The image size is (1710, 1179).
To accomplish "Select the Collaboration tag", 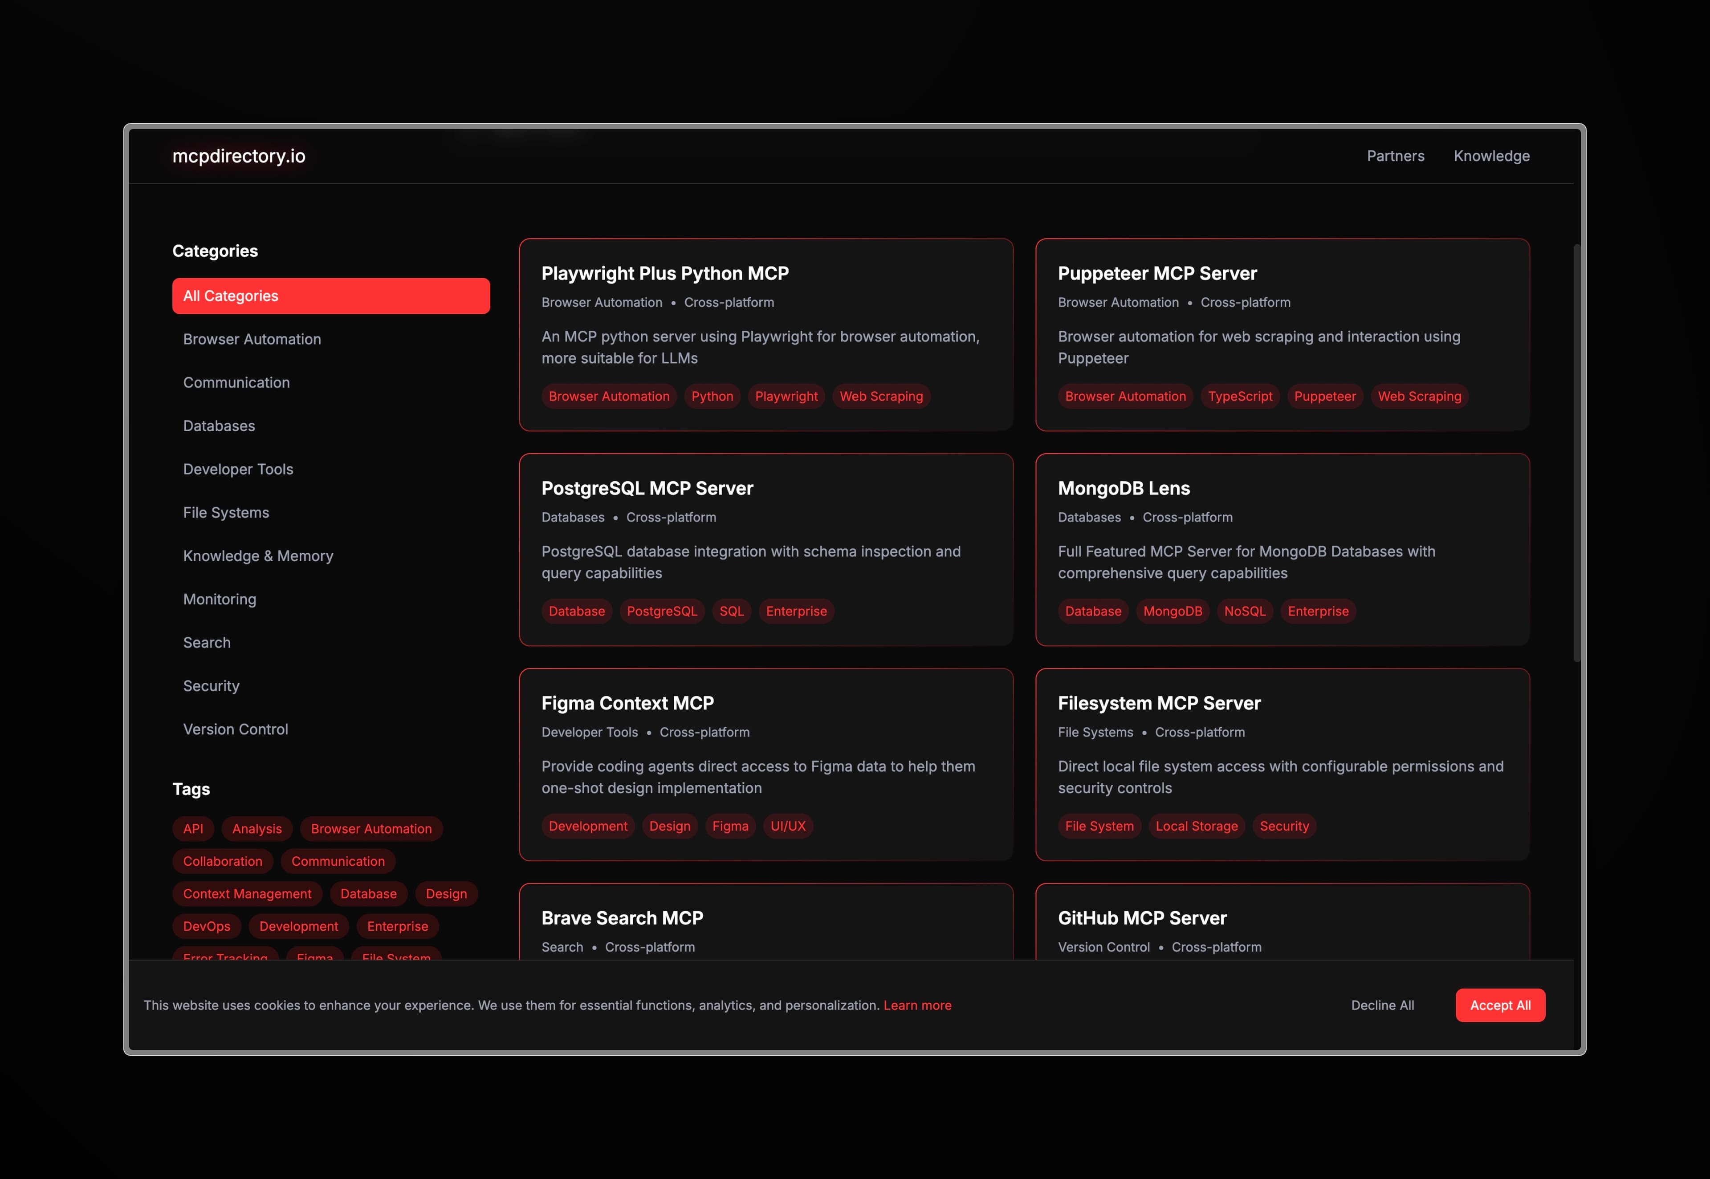I will [222, 861].
